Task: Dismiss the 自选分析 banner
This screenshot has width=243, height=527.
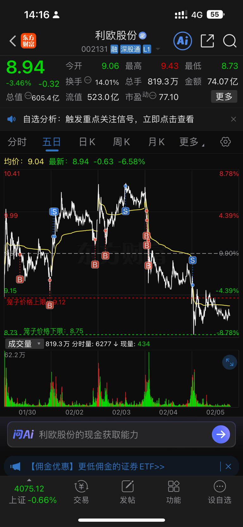Action: pyautogui.click(x=234, y=119)
